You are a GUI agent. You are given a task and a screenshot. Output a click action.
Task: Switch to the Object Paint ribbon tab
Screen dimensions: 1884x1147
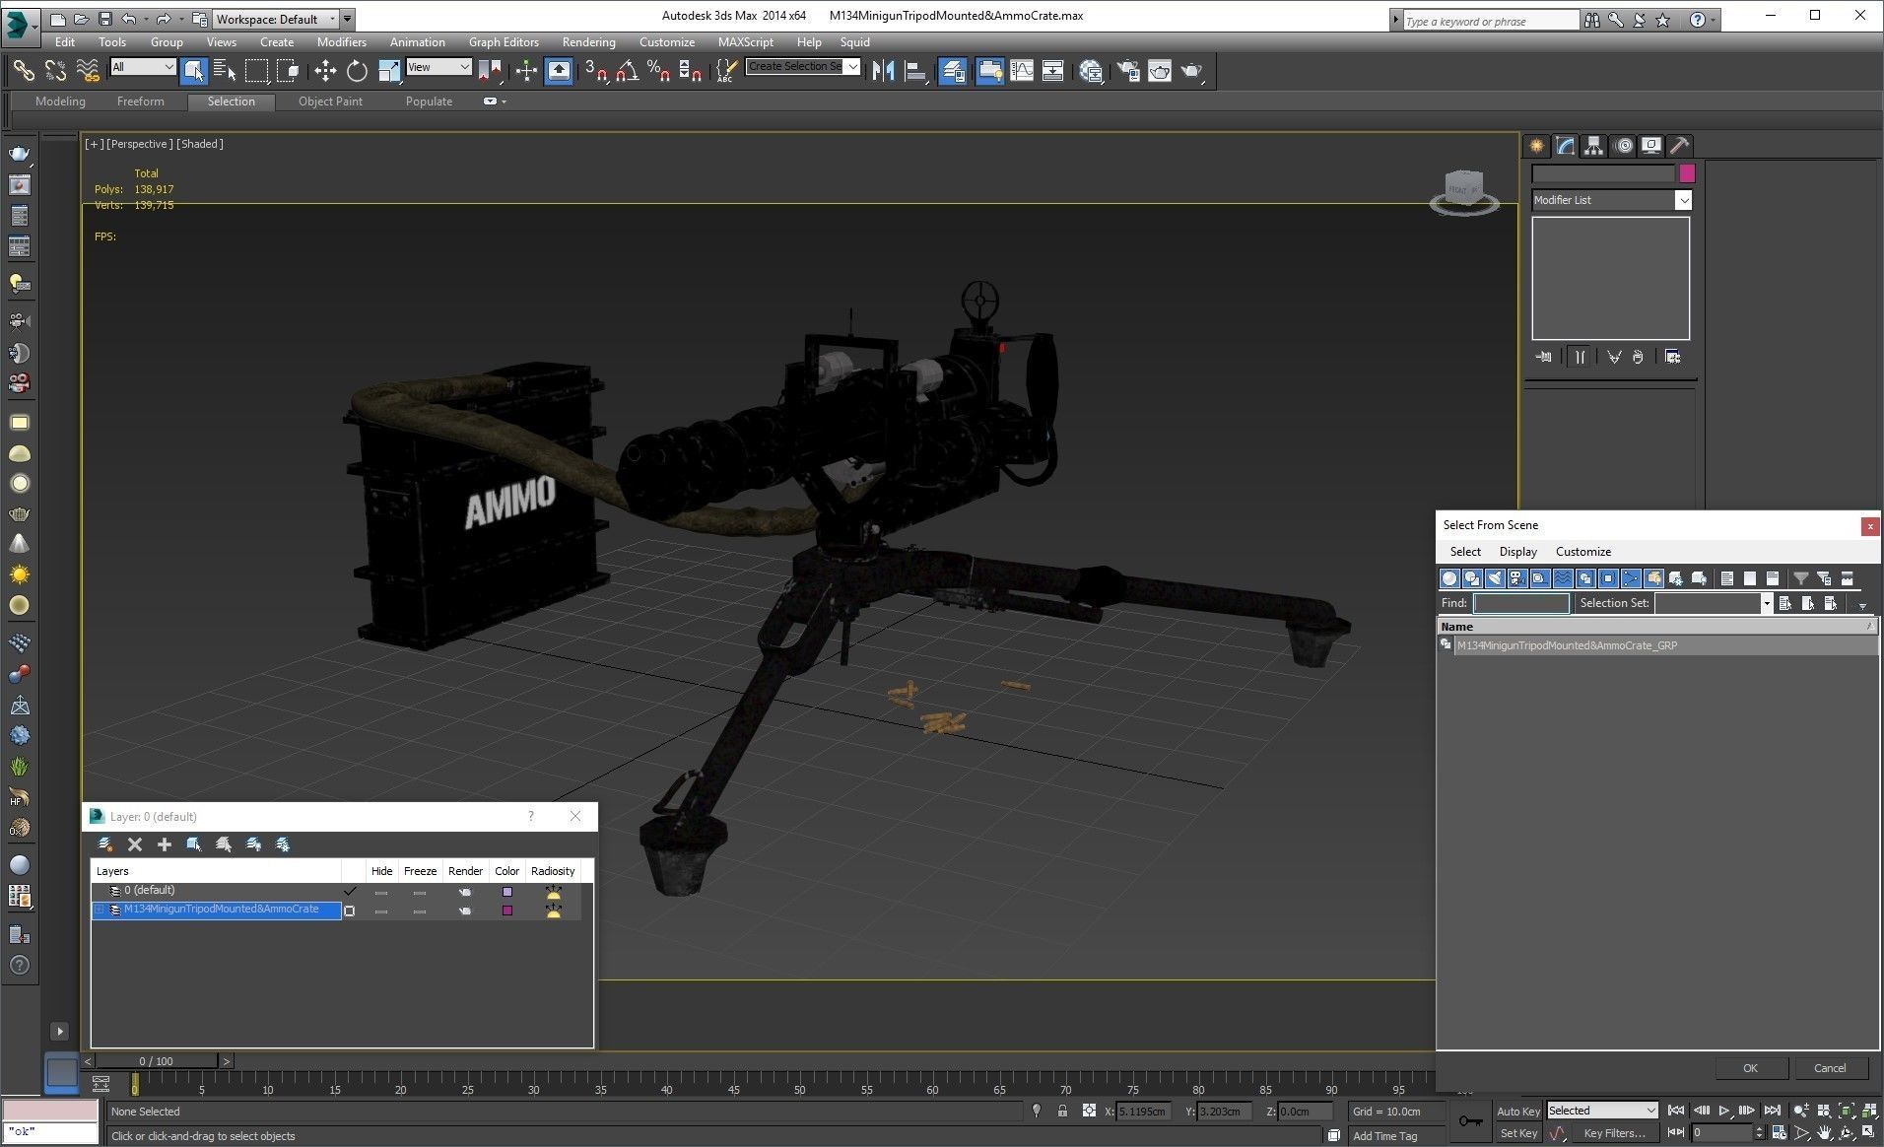click(330, 101)
